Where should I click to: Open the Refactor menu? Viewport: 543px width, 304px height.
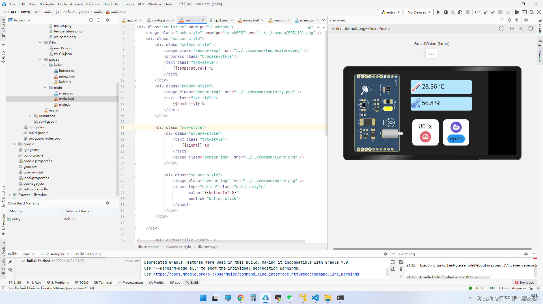93,4
